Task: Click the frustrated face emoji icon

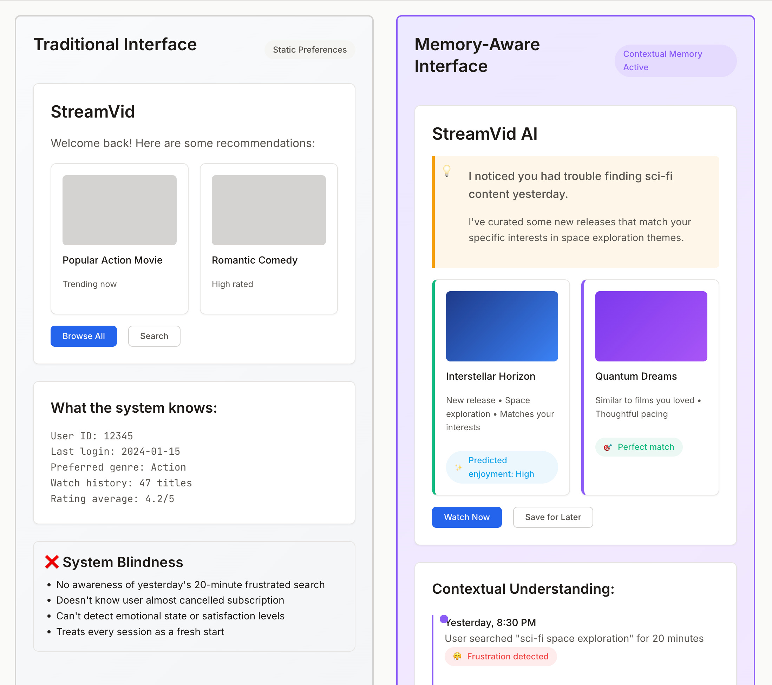Action: (x=457, y=656)
